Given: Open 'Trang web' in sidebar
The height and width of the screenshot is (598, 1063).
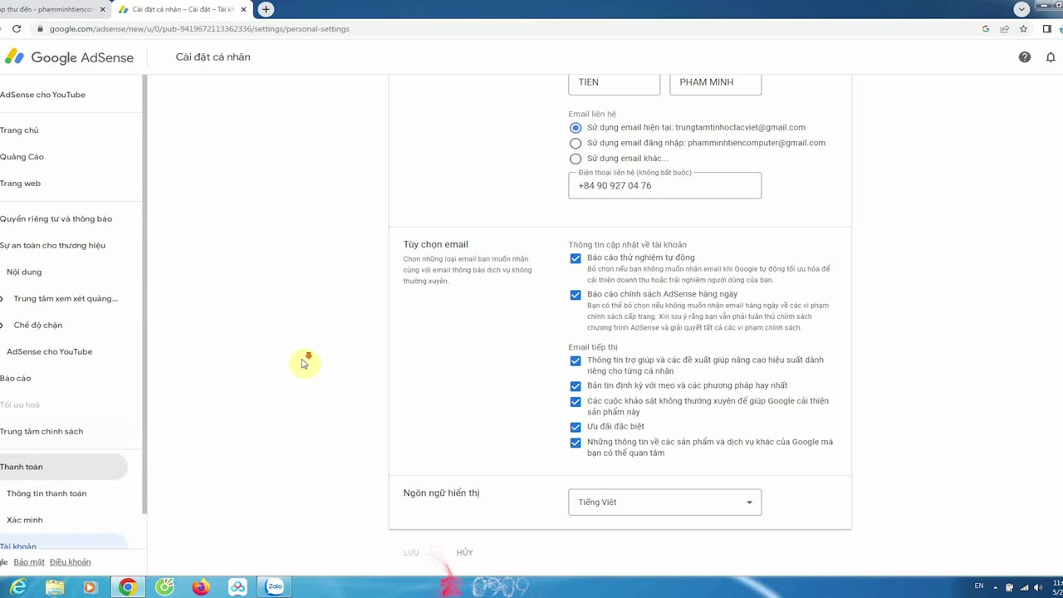Looking at the screenshot, I should tap(20, 184).
